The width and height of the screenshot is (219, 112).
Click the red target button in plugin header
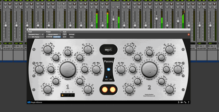(x=189, y=34)
